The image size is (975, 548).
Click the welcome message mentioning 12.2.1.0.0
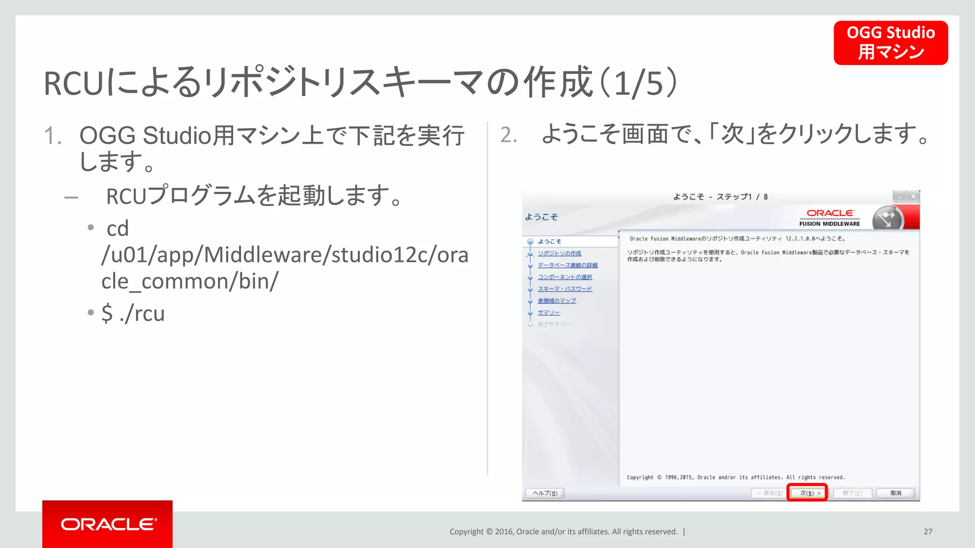point(737,239)
